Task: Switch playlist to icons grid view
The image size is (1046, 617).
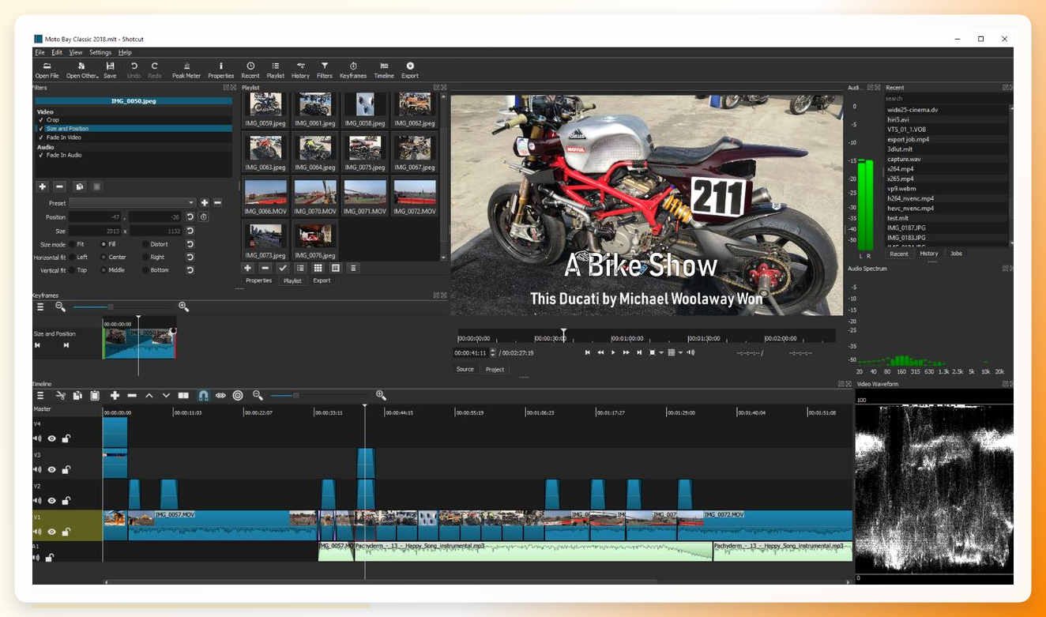Action: (318, 269)
